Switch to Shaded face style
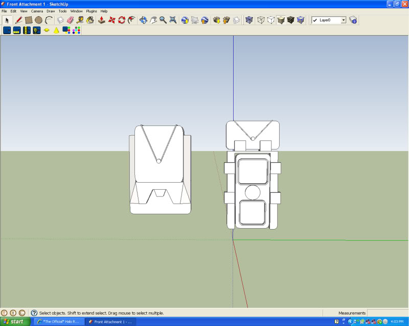Screen dimensions: 409x326 pos(281,20)
